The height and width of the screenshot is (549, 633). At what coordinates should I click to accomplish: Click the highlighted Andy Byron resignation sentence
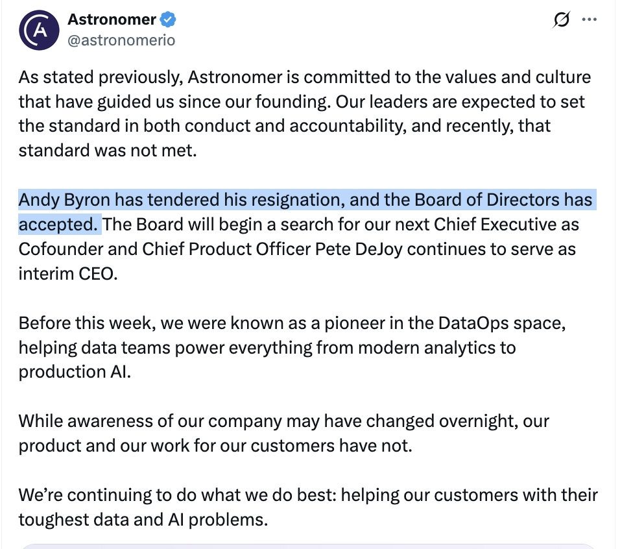[x=305, y=212]
